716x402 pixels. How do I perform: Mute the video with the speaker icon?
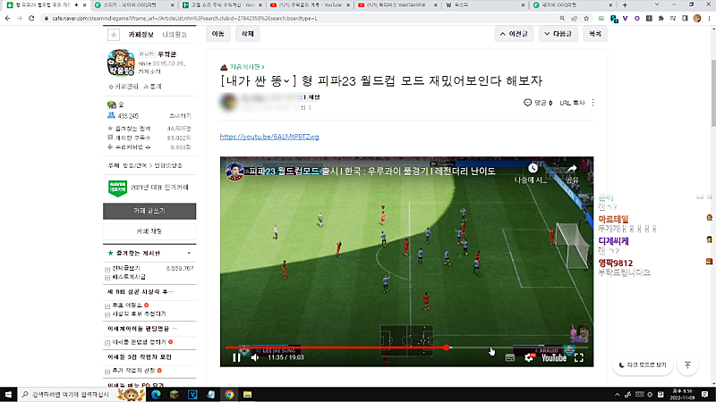[255, 358]
